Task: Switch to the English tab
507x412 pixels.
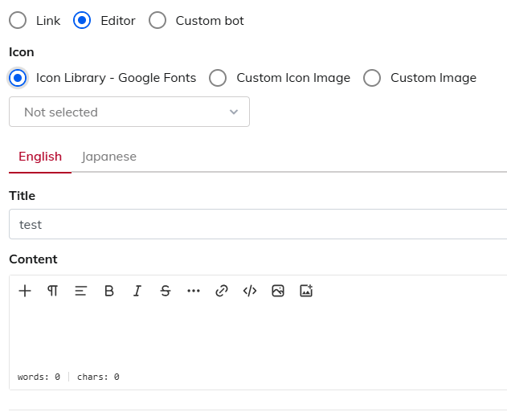Action: pyautogui.click(x=40, y=157)
